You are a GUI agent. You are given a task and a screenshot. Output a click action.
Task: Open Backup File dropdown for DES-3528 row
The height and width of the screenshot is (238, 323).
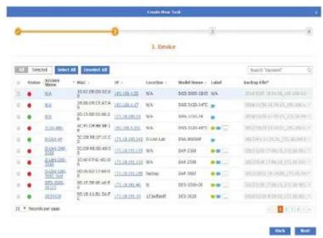pos(278,196)
